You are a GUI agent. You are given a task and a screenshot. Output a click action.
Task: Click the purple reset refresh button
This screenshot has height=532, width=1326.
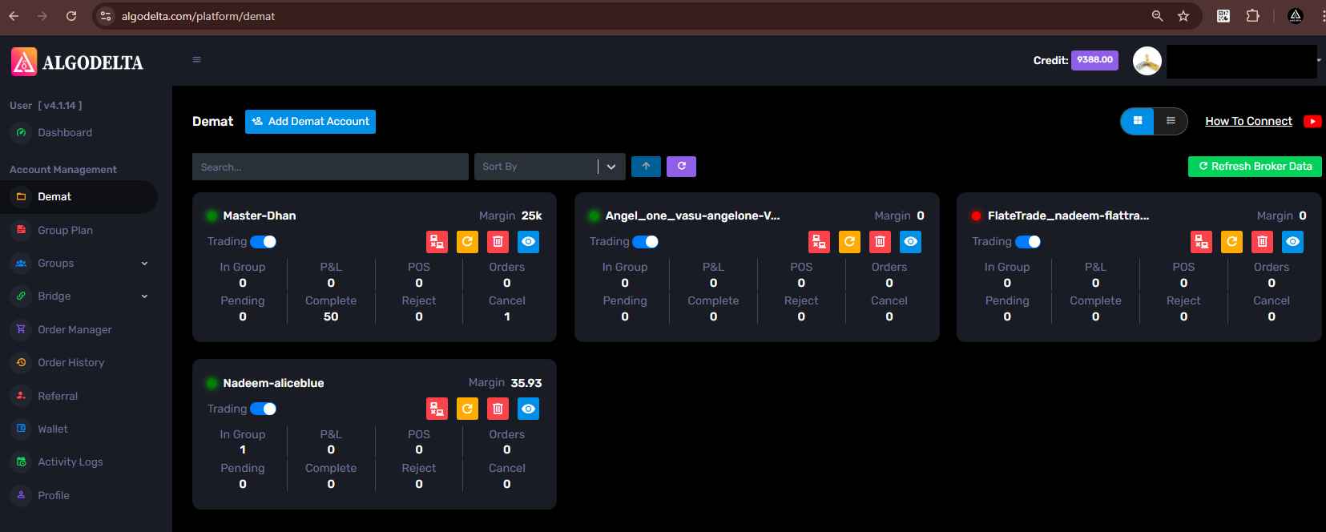[x=681, y=167]
